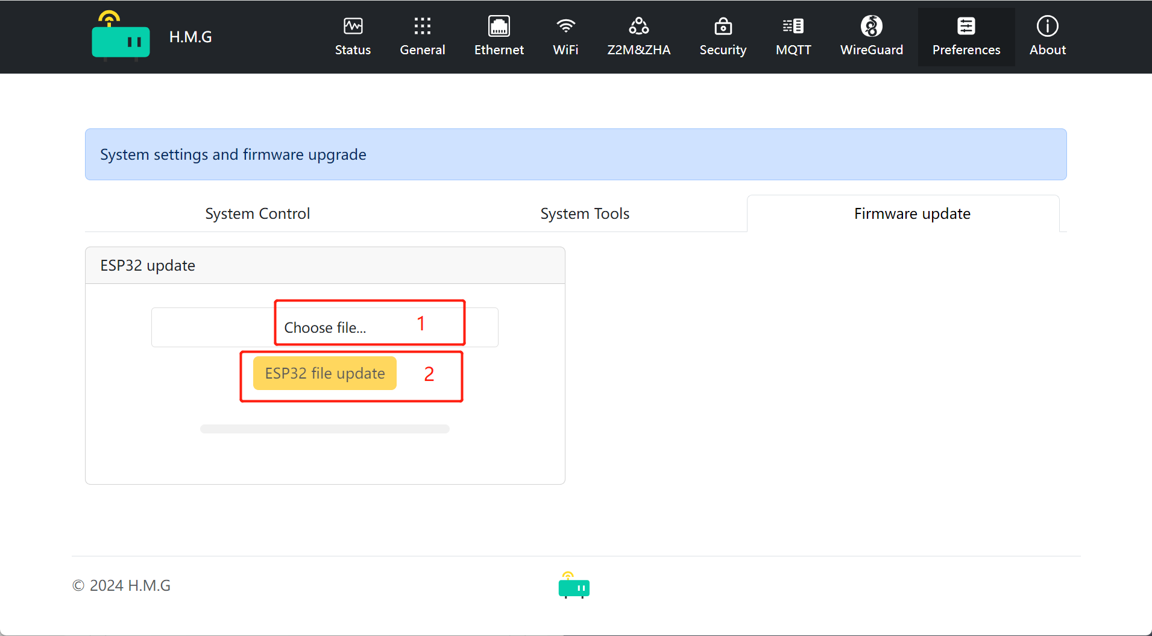Select the Firmware update tab
1152x636 pixels.
pyautogui.click(x=911, y=213)
